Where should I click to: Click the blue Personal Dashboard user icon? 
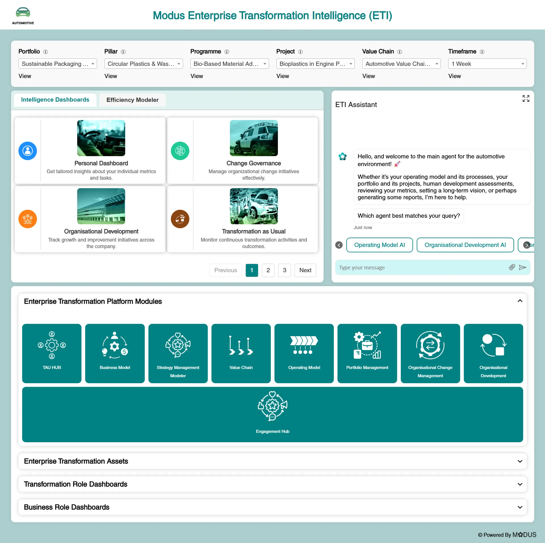coord(28,151)
